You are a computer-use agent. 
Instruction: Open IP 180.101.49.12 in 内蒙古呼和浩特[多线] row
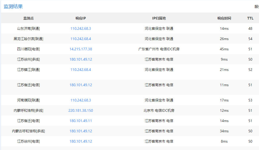81,131
